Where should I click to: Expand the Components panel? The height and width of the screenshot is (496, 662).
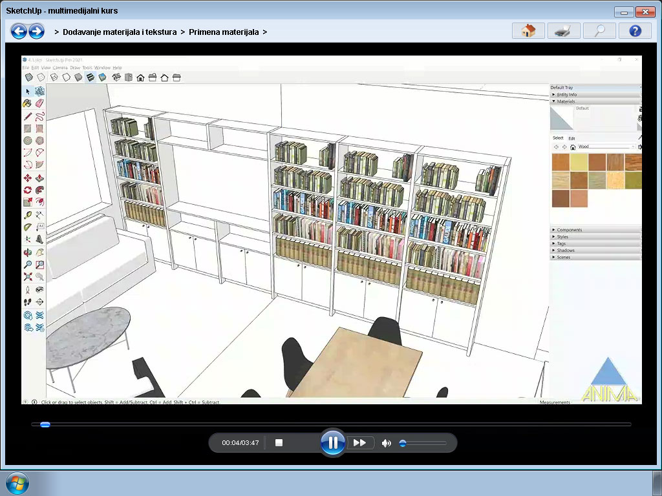[568, 230]
